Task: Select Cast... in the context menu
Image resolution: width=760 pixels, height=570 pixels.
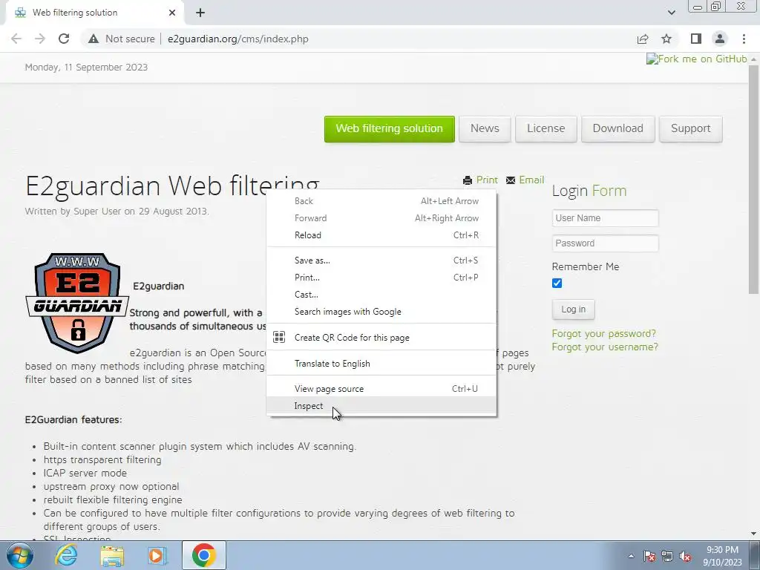Action: pyautogui.click(x=381, y=295)
